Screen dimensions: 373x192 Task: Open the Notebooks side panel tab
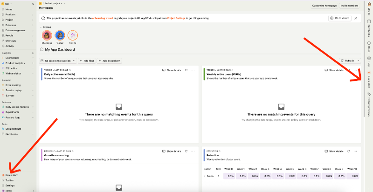click(x=369, y=28)
